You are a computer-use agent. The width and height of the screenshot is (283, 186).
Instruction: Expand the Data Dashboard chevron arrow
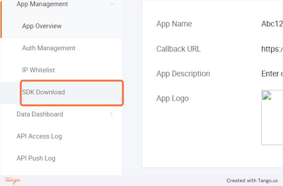tap(111, 114)
